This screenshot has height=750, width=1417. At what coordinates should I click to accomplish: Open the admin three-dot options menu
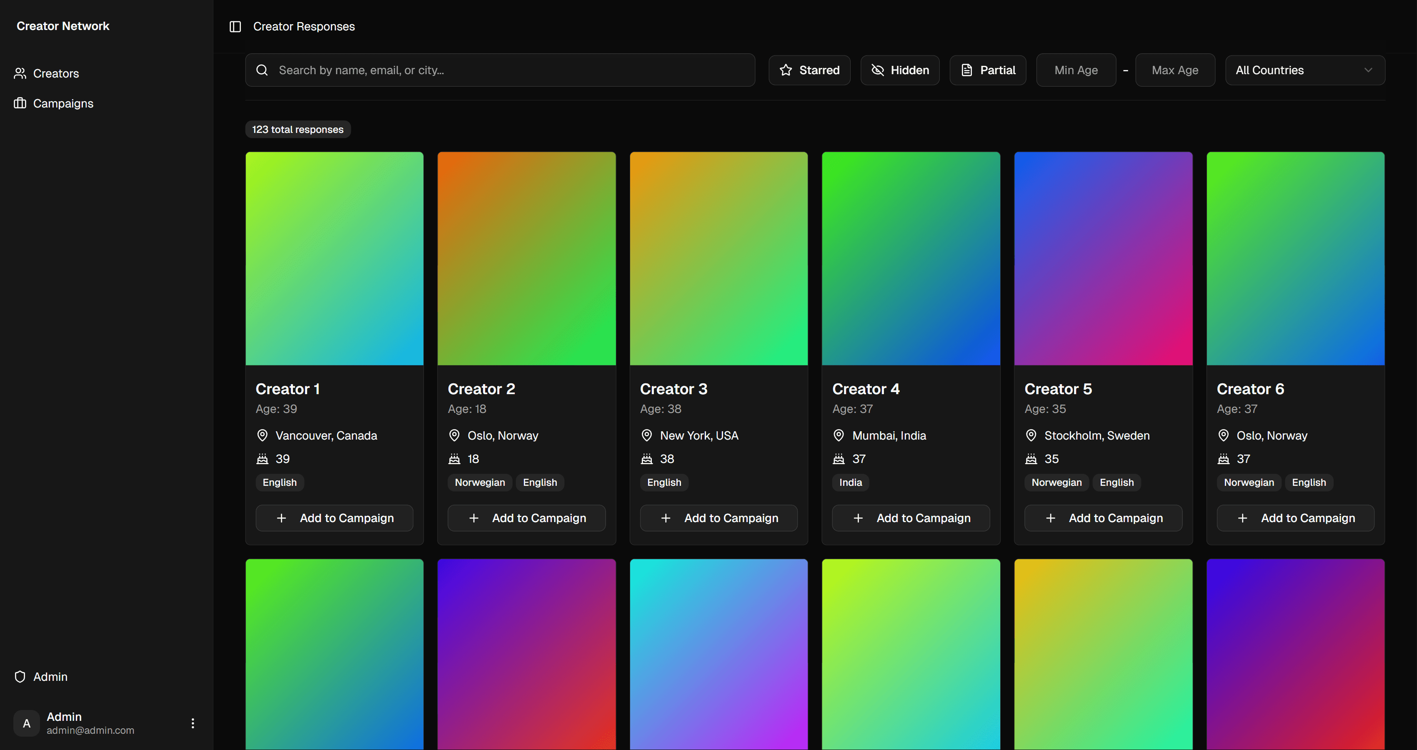193,723
